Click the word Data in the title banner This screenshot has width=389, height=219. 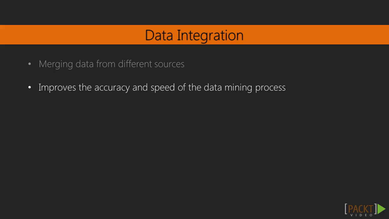click(159, 35)
